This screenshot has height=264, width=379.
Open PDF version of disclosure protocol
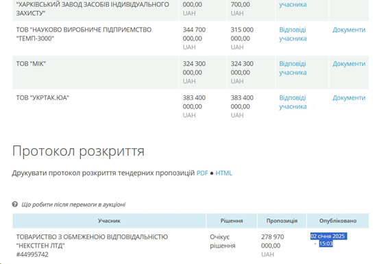202,173
